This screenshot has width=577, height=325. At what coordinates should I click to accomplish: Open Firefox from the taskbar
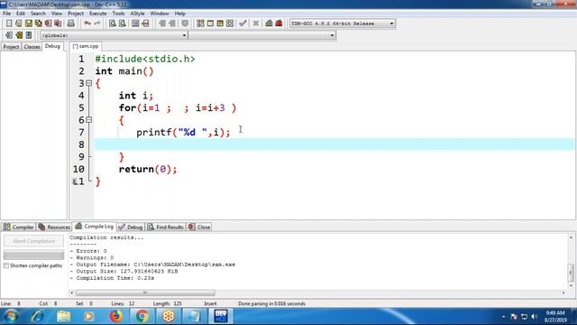(x=116, y=316)
